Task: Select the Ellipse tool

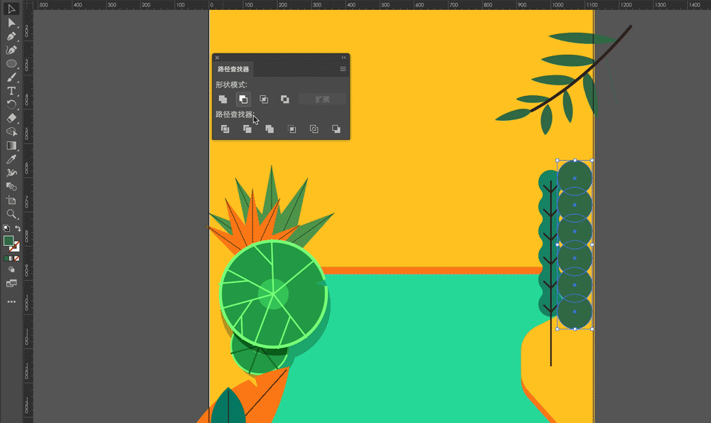Action: 11,63
